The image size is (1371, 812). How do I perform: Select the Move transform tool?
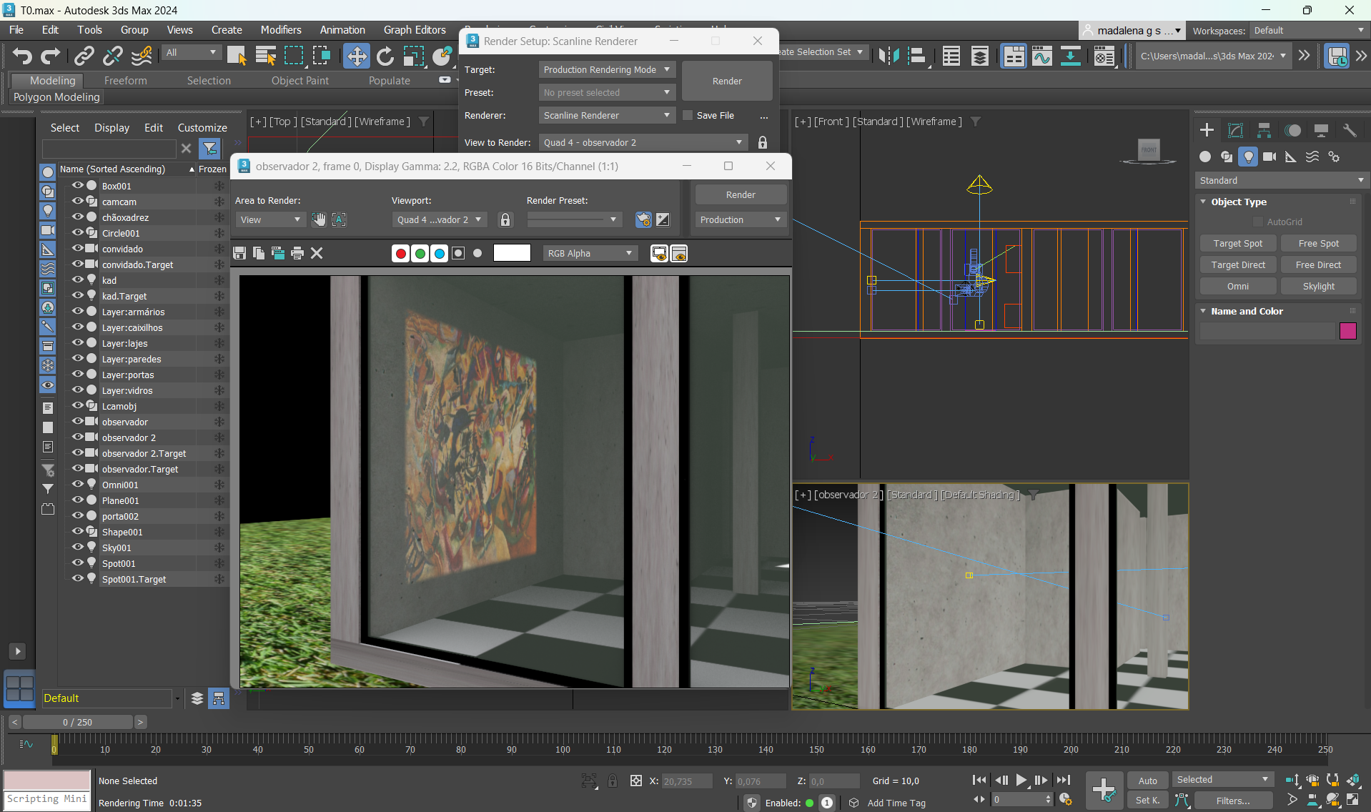[356, 56]
